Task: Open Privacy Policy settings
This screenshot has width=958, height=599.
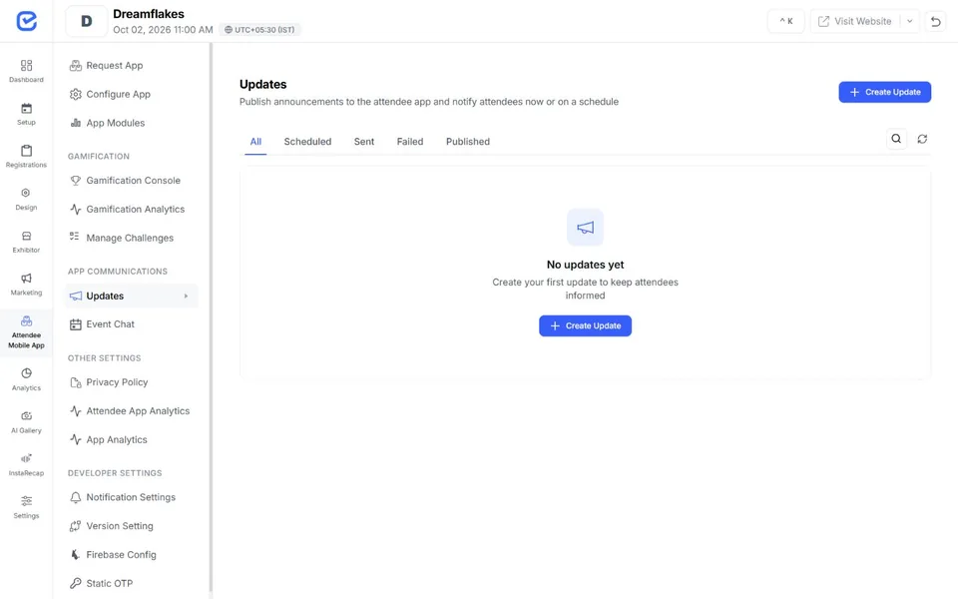Action: pos(132,382)
